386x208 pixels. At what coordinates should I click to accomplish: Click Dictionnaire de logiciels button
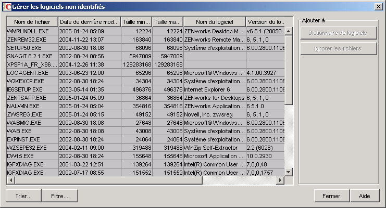click(338, 33)
